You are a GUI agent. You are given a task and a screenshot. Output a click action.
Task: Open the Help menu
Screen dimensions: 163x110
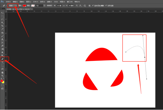click(x=77, y=2)
